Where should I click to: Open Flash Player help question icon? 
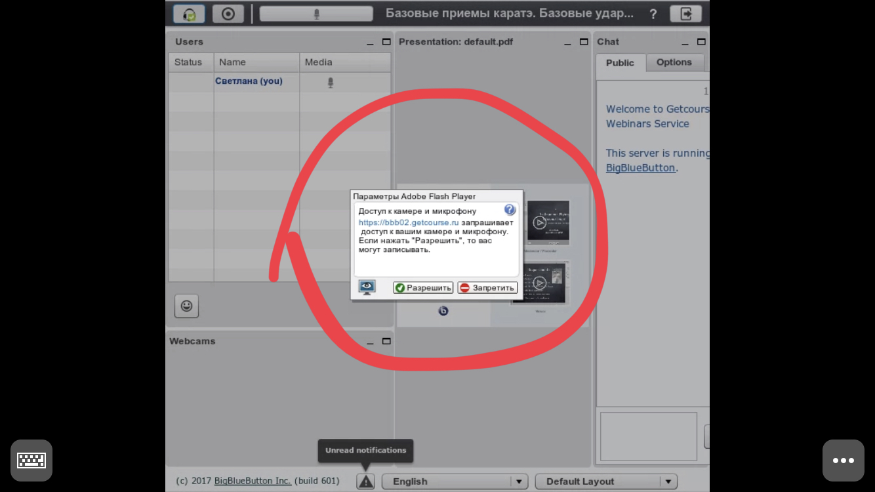click(510, 210)
